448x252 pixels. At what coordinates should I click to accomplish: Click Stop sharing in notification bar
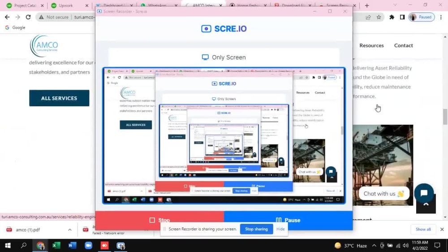tap(256, 229)
